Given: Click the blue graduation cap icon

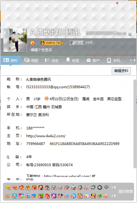Looking at the screenshot, I should click(x=34, y=196).
